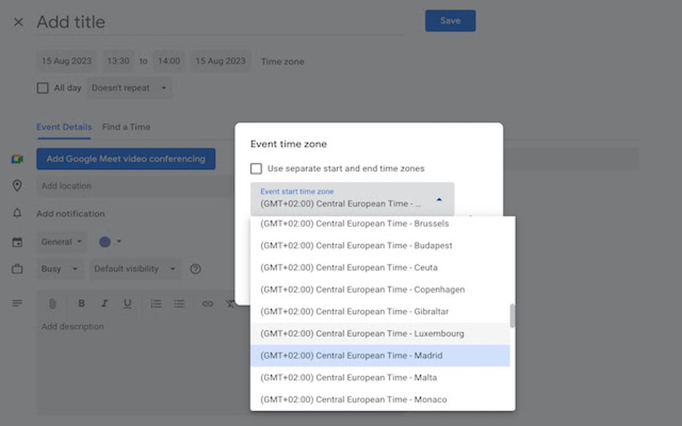Image resolution: width=682 pixels, height=426 pixels.
Task: Create a bulleted list in the description
Action: [179, 304]
